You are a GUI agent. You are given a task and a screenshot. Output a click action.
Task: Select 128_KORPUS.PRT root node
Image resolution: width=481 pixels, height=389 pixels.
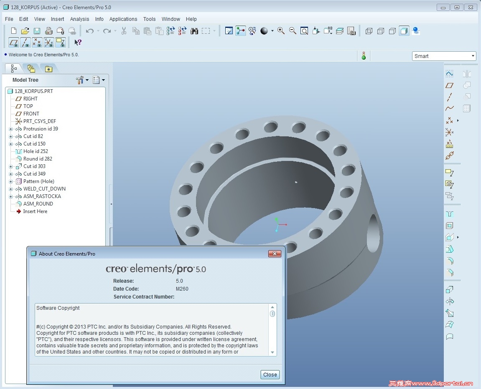(34, 91)
